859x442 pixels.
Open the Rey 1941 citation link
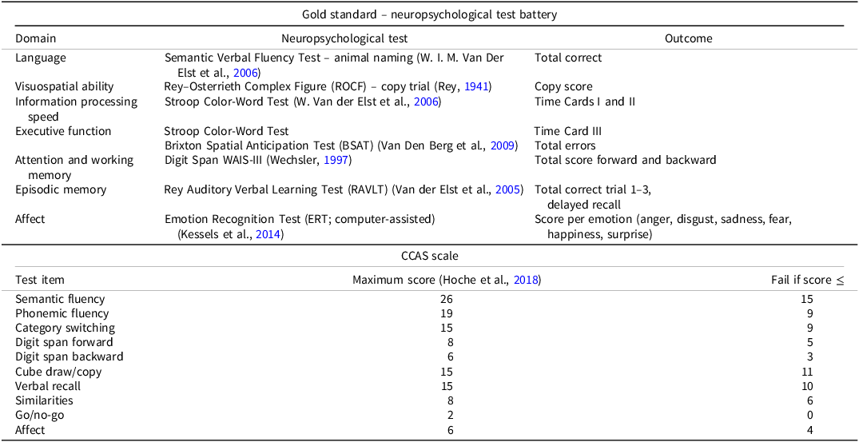(478, 86)
